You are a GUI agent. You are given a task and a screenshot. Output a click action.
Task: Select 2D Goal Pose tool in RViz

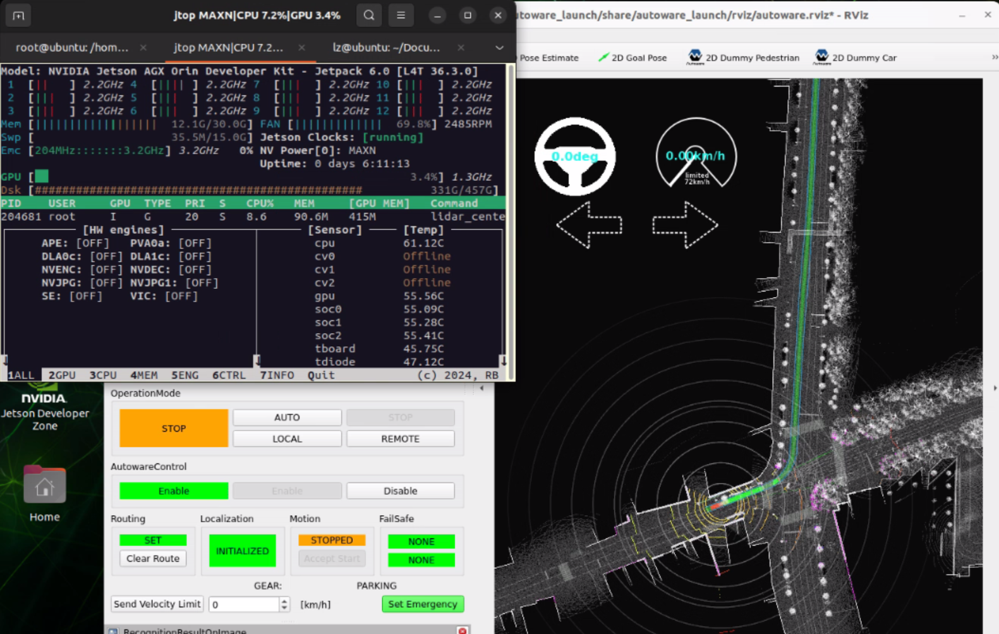[633, 58]
